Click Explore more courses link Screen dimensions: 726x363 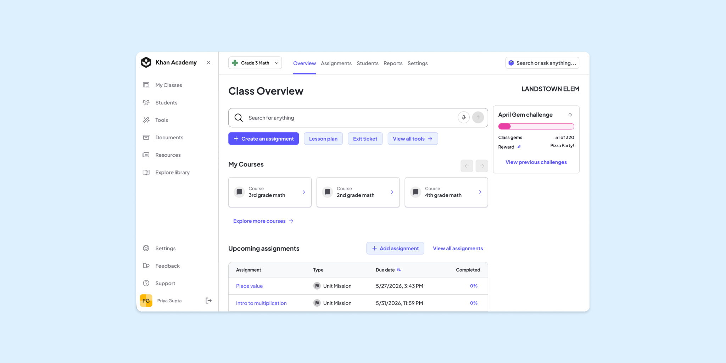click(263, 221)
